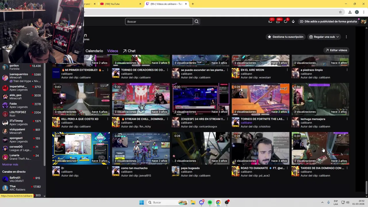Screen dimensions: 368x207
Task: Open juansguarnizo channel in sidebar
Action: pos(22,77)
